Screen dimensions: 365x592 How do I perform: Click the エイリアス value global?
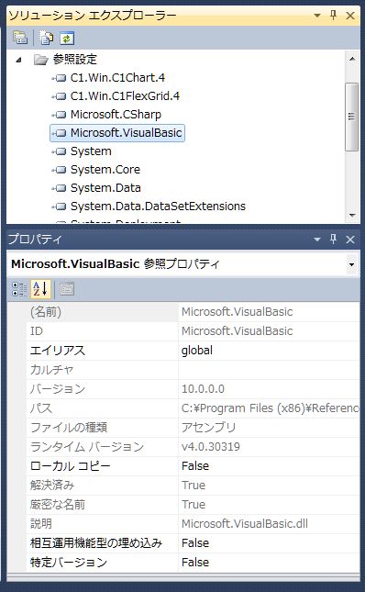[x=197, y=351]
